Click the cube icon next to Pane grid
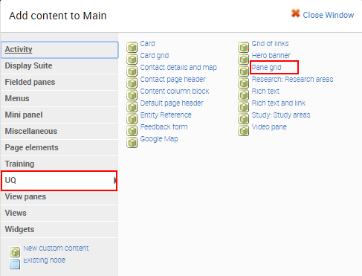Screen dimensions: 362x276 (244, 71)
